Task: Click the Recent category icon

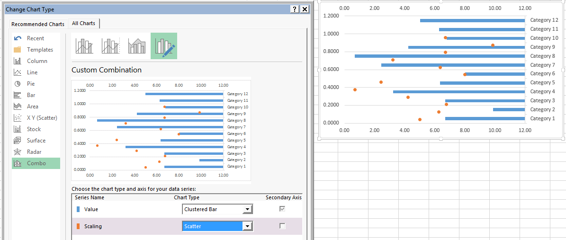Action: [18, 38]
